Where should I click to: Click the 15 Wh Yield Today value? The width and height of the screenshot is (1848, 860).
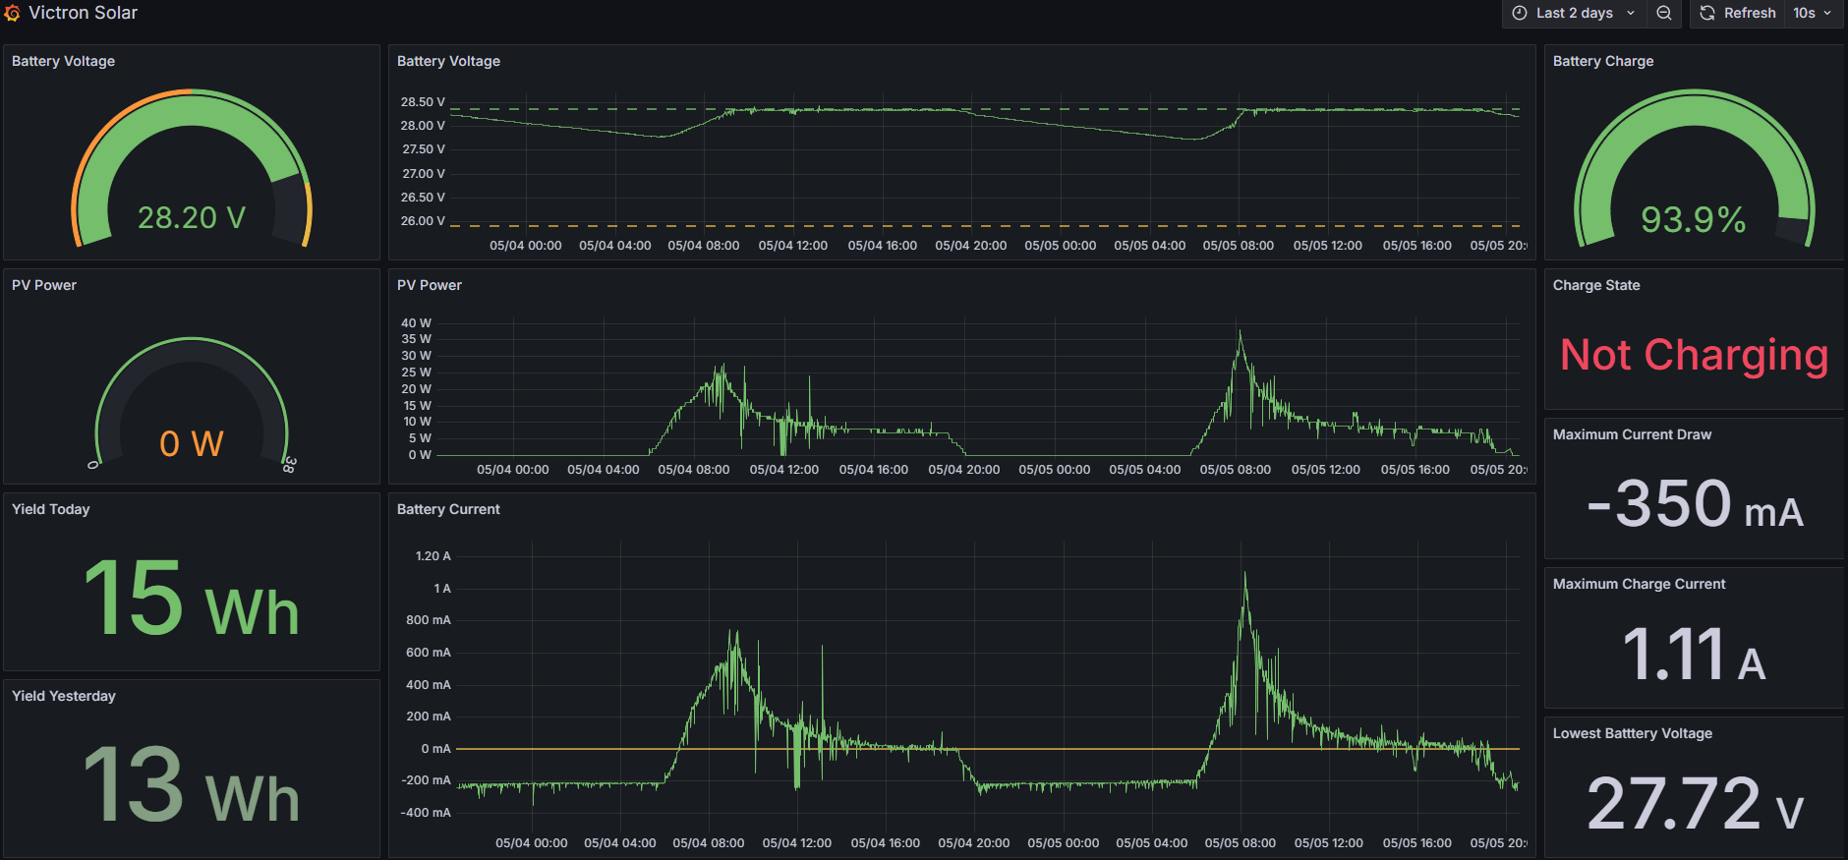[192, 598]
